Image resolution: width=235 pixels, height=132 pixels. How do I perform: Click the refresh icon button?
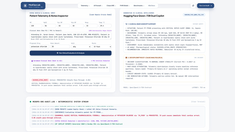(193, 6)
